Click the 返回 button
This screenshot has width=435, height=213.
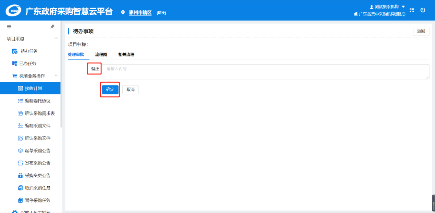coord(421,31)
